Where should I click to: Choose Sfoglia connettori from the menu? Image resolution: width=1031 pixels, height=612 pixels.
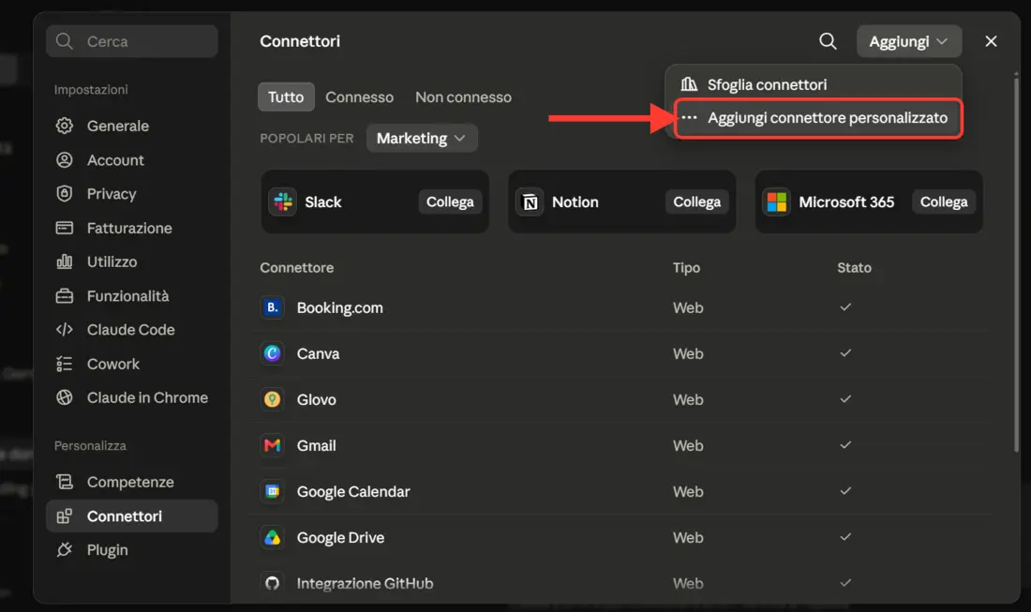tap(814, 84)
